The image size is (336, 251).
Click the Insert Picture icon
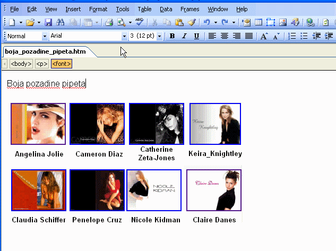(283, 22)
